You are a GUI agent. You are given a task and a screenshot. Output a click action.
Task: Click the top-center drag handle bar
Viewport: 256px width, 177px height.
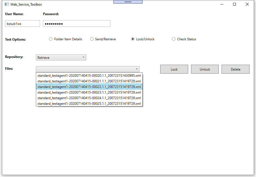click(x=128, y=2)
